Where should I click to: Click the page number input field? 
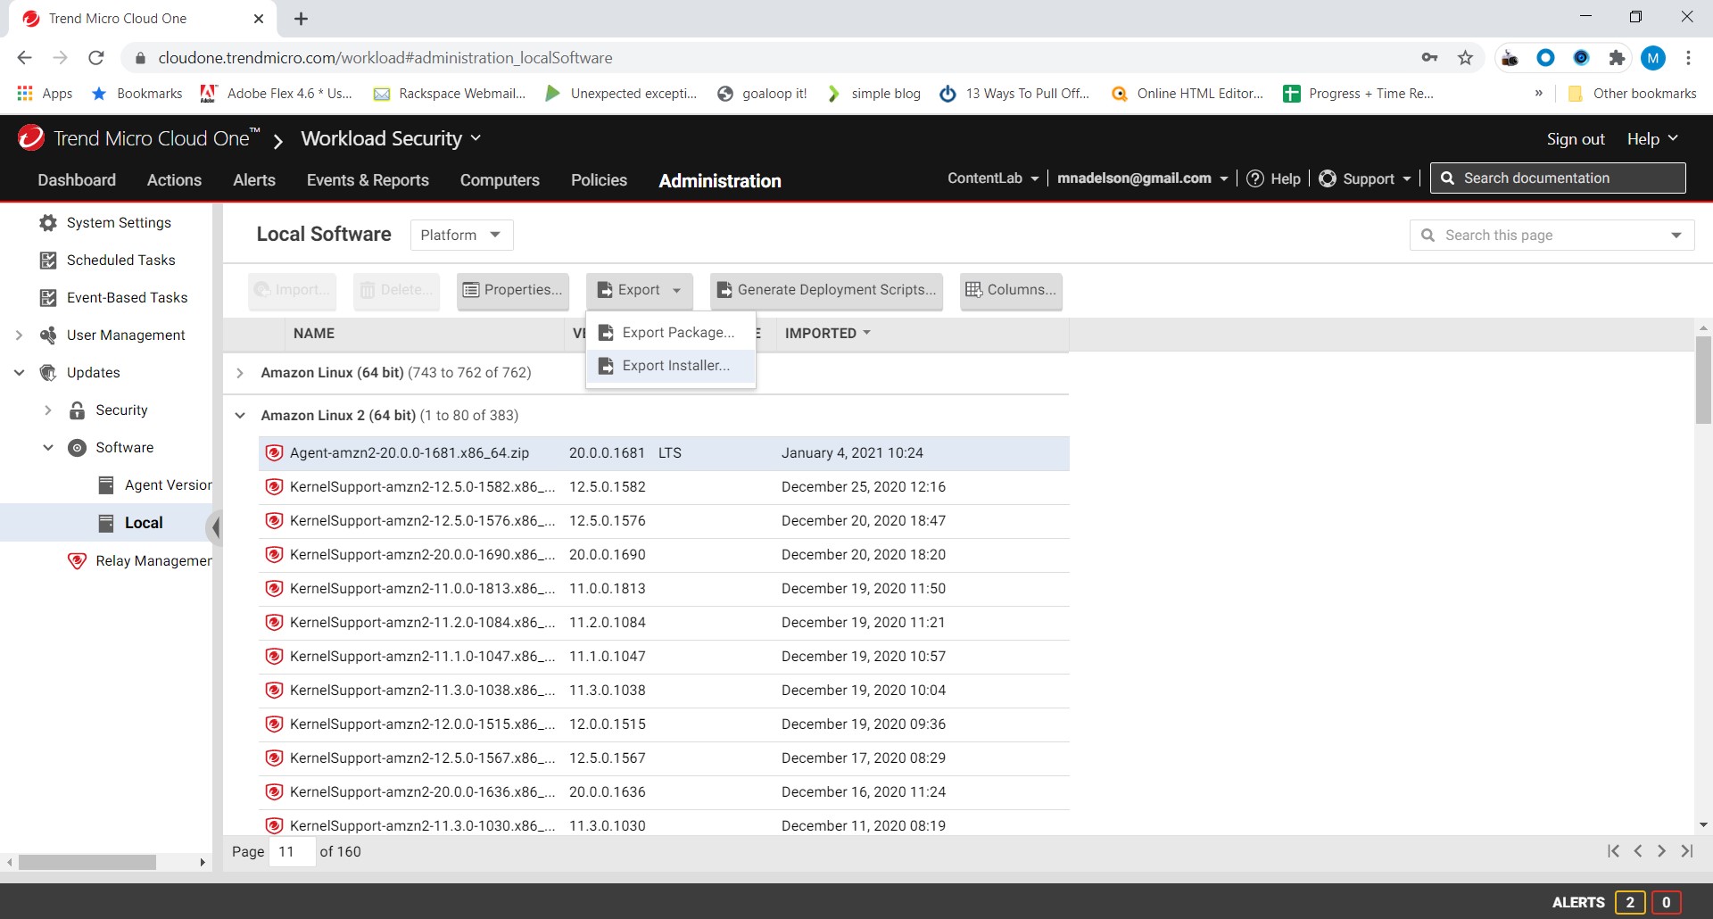[293, 852]
